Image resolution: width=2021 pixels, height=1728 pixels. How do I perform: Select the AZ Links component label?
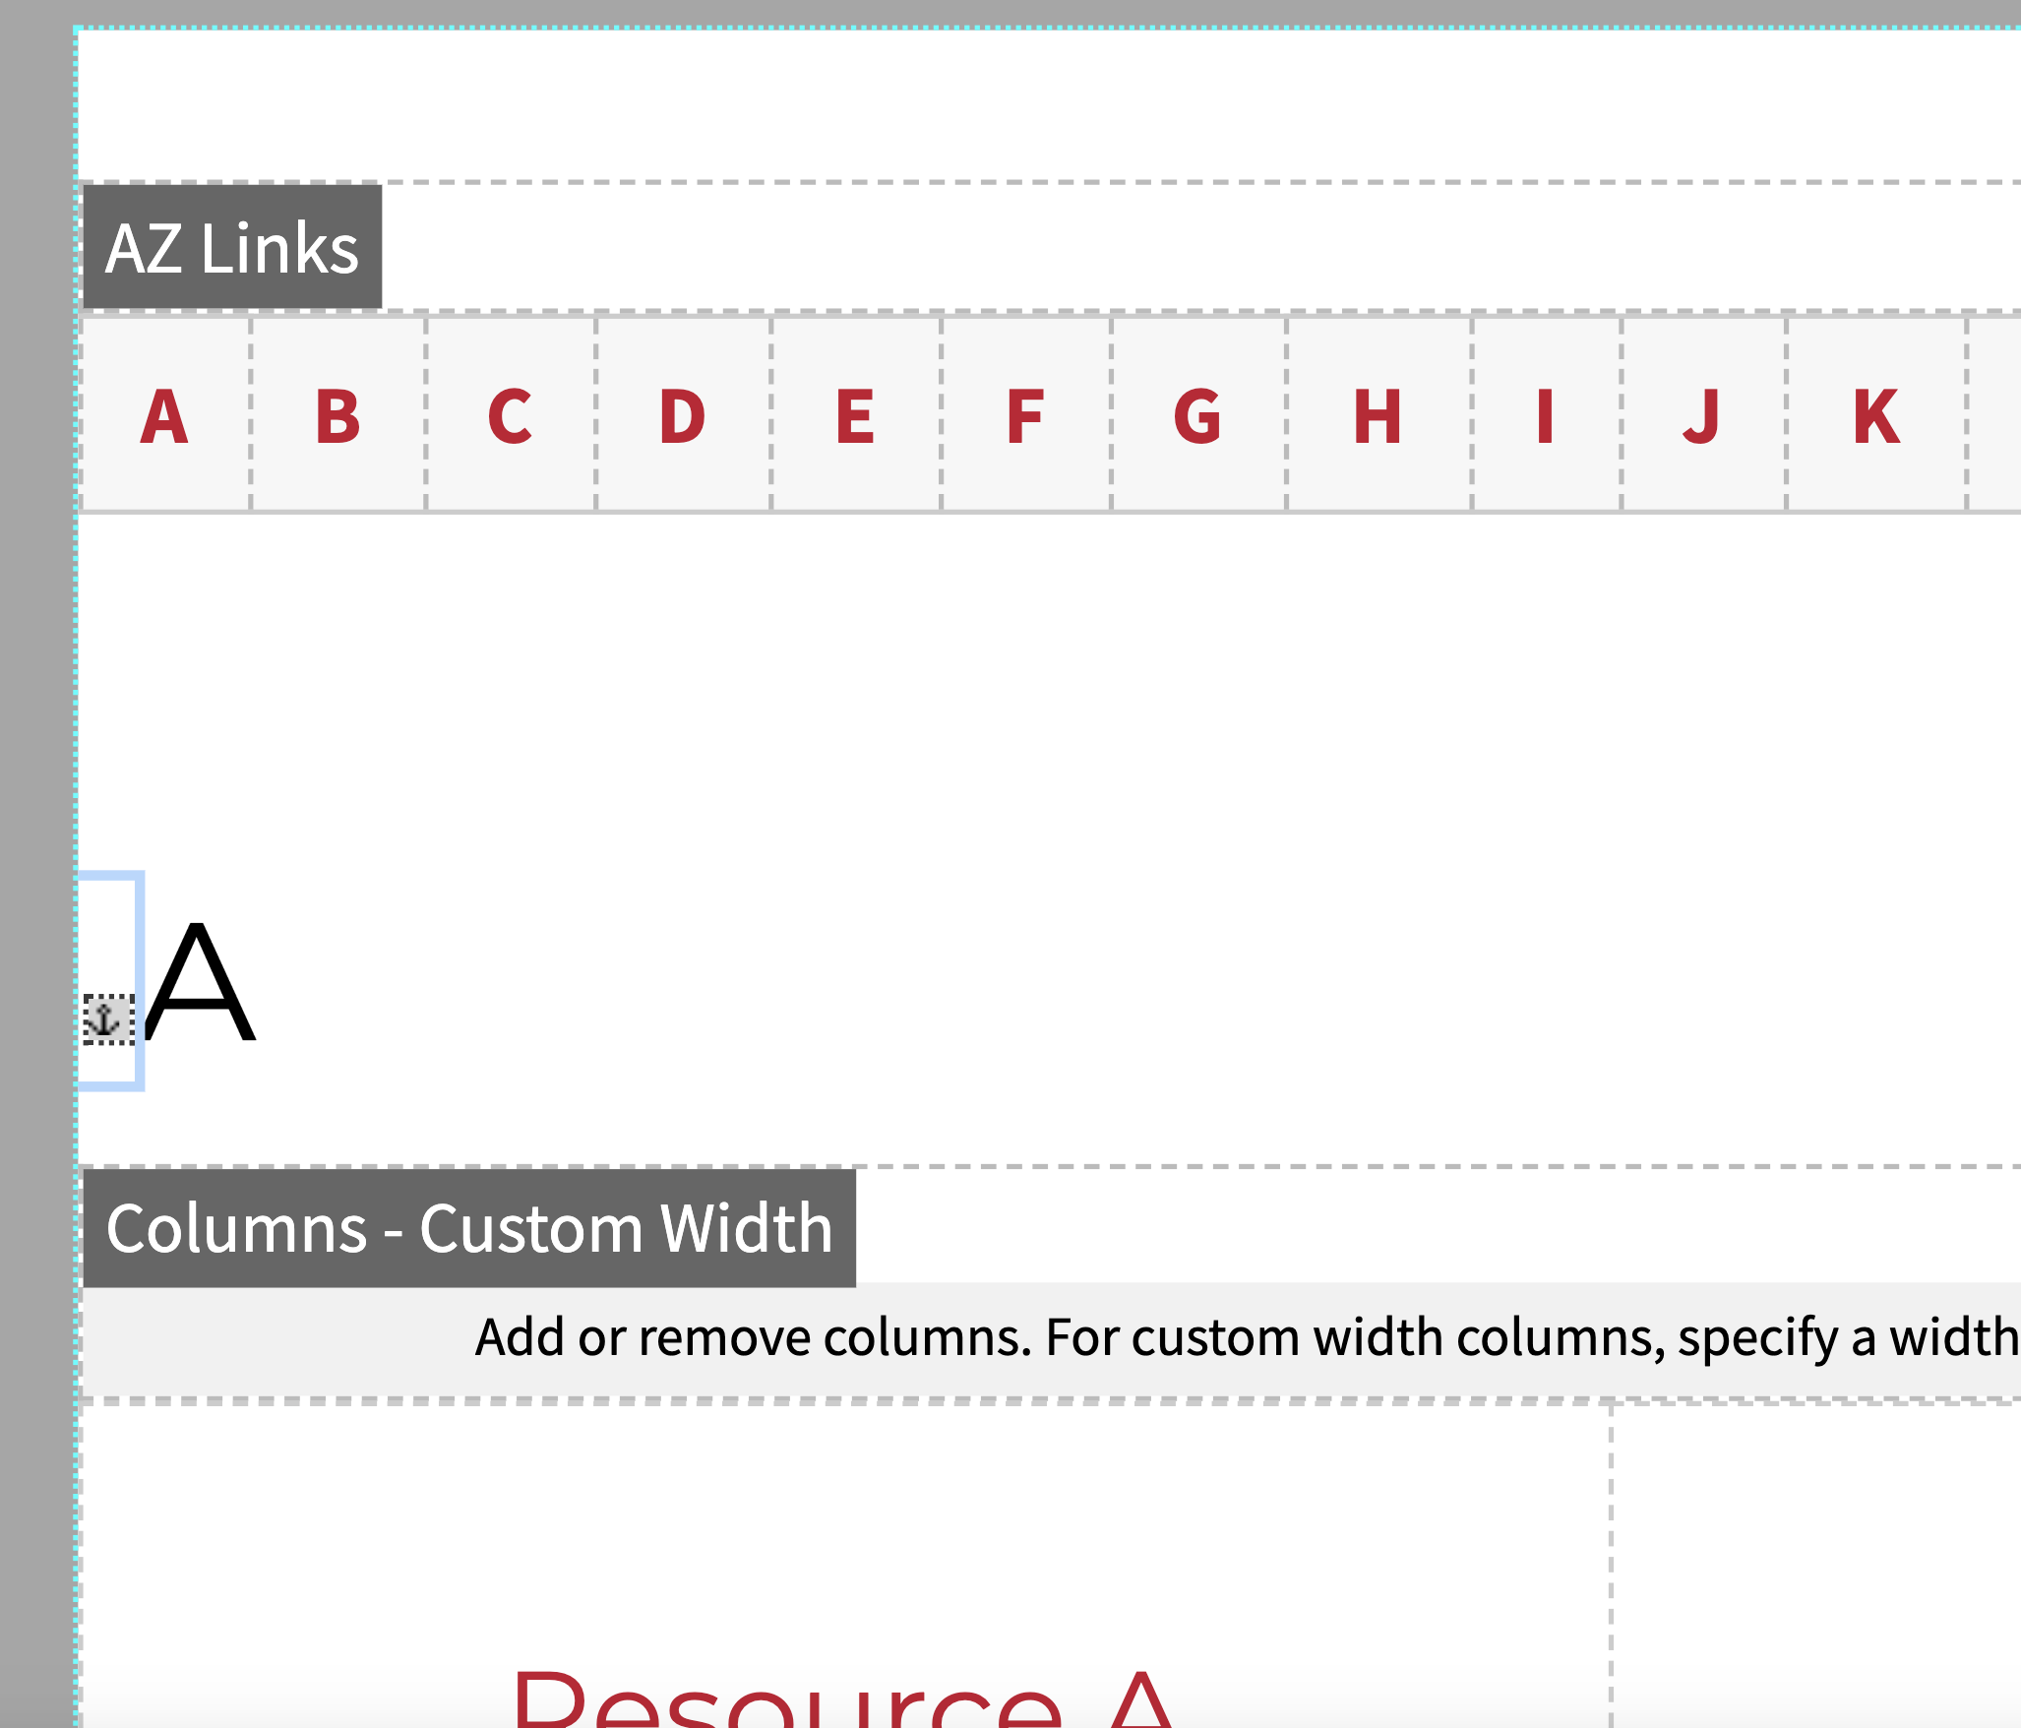tap(232, 247)
